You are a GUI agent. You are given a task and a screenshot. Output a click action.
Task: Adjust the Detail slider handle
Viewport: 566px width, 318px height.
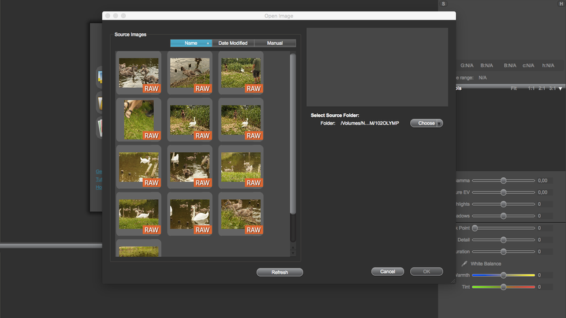point(503,240)
